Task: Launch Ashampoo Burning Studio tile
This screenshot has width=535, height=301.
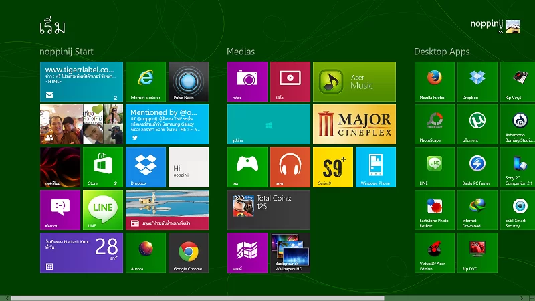Action: [518, 124]
